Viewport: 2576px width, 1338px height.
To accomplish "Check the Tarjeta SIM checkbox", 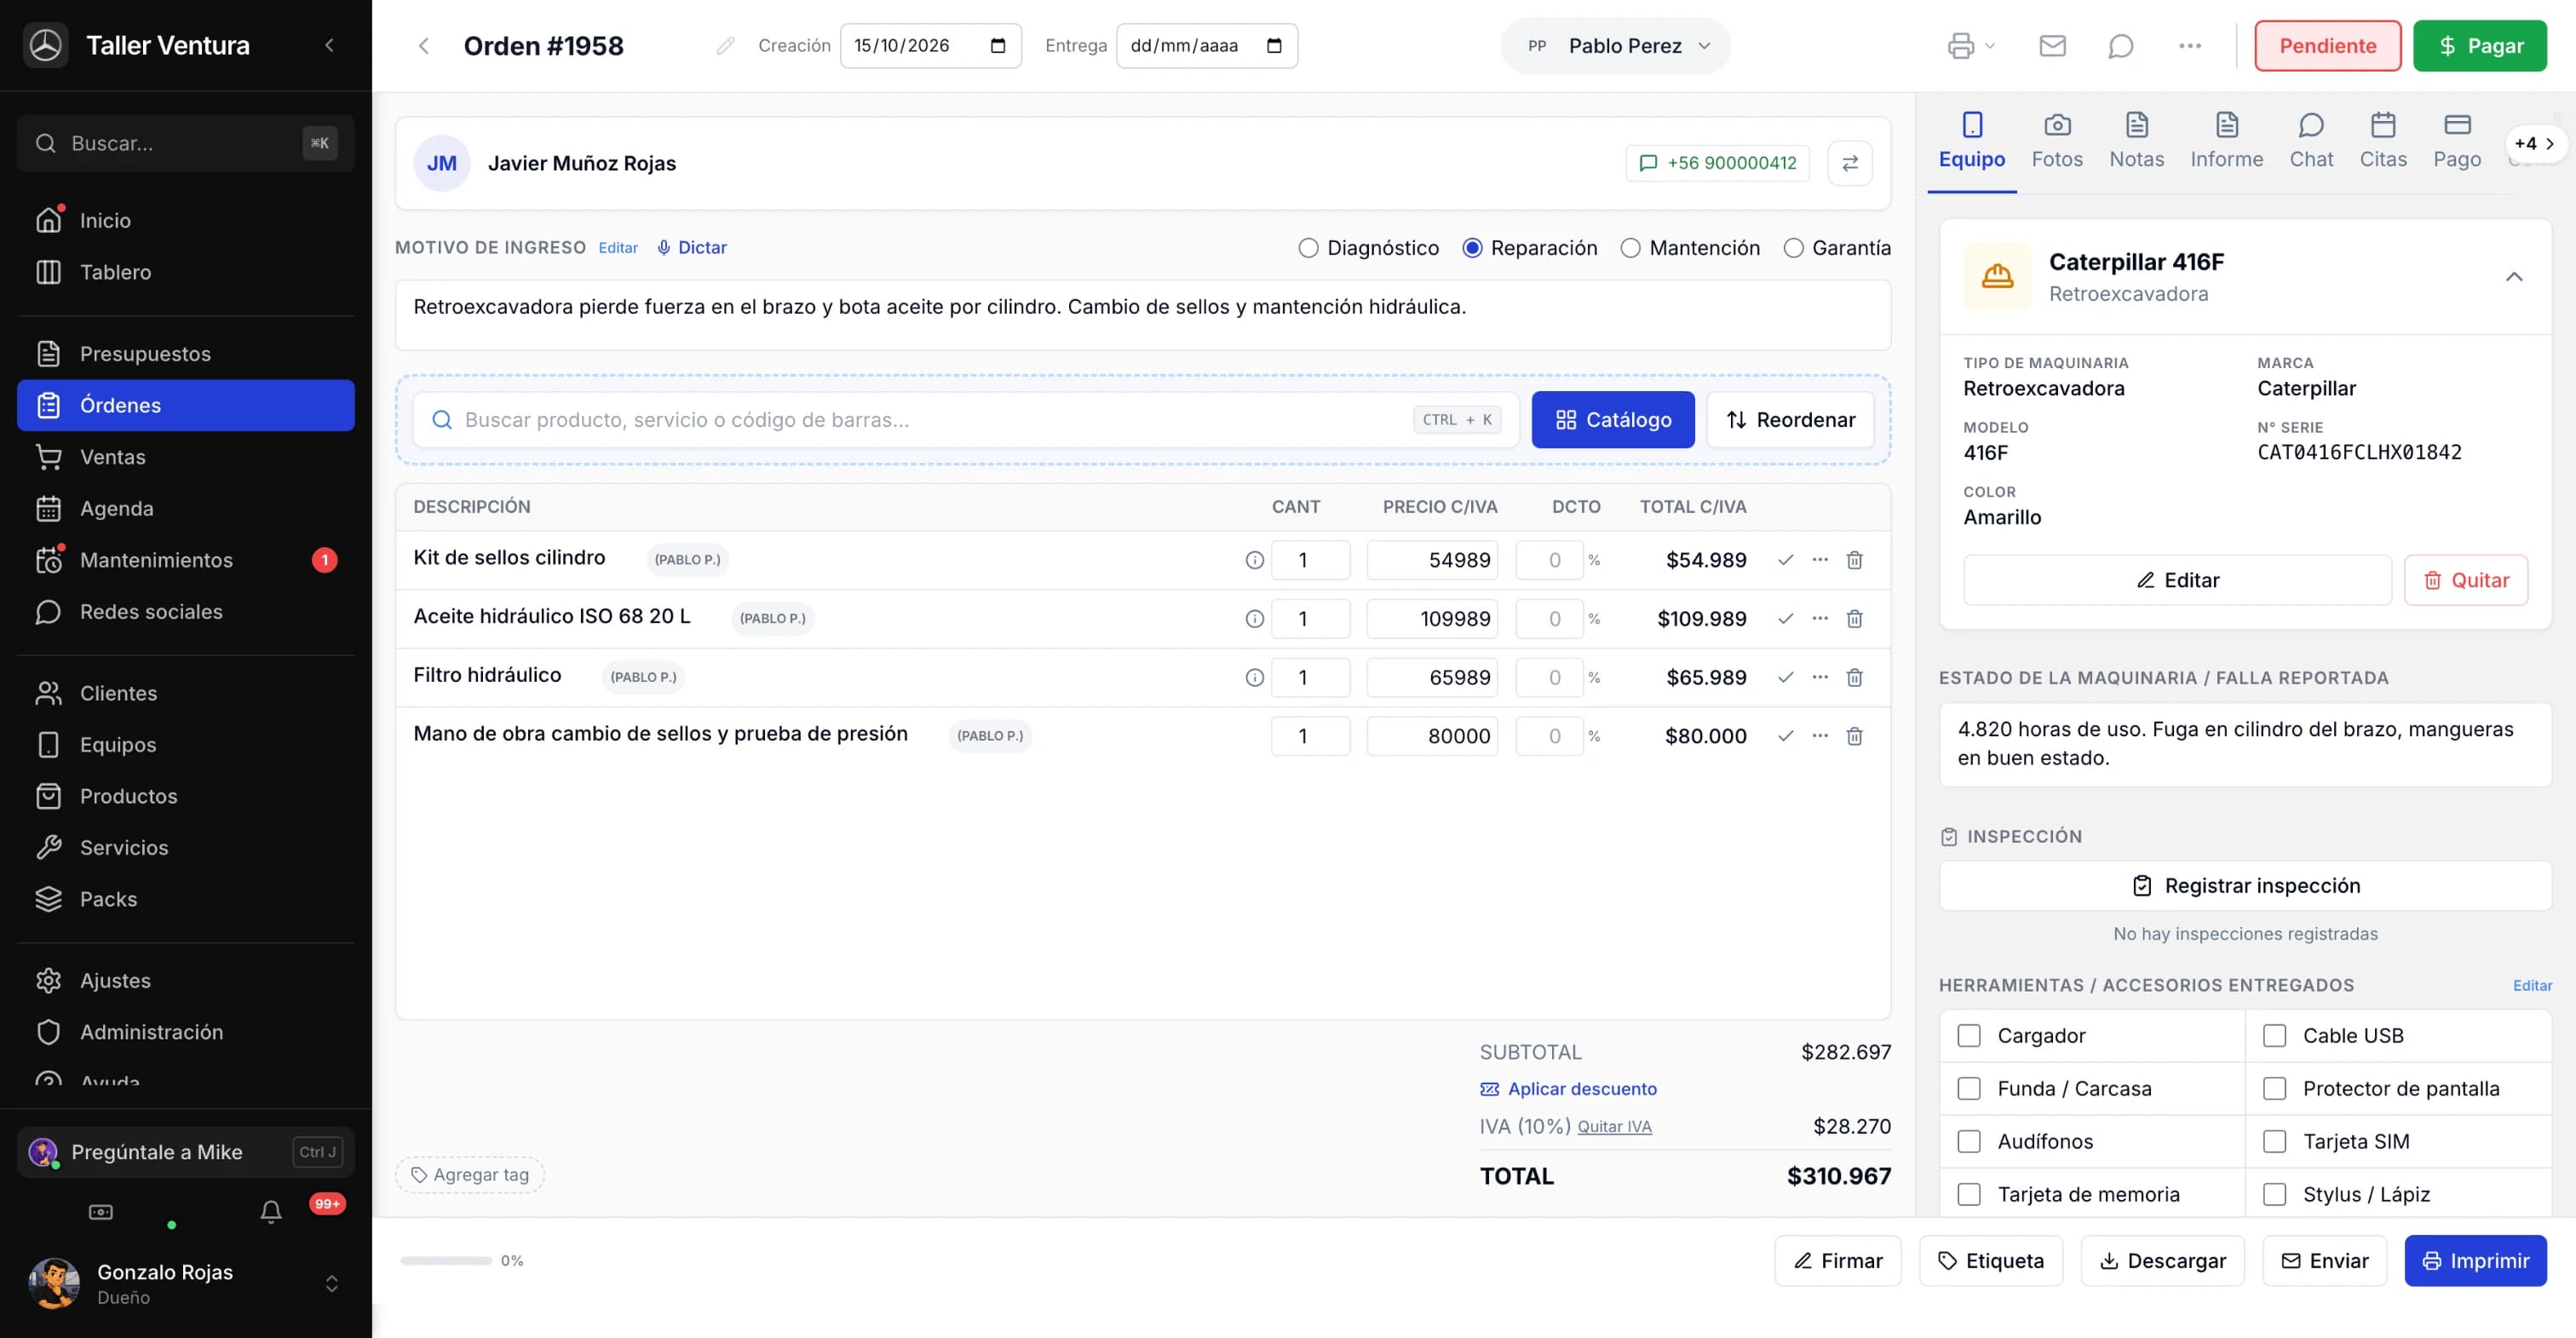I will (x=2274, y=1142).
